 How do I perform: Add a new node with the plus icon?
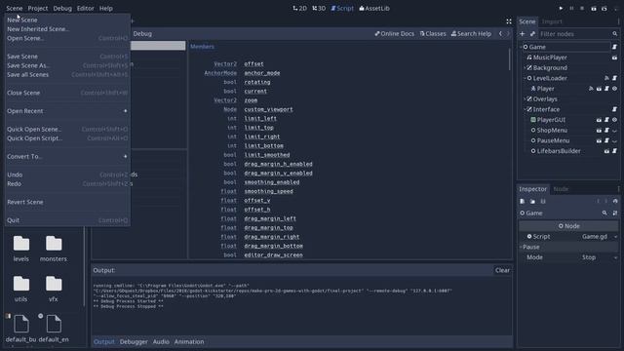tap(523, 34)
